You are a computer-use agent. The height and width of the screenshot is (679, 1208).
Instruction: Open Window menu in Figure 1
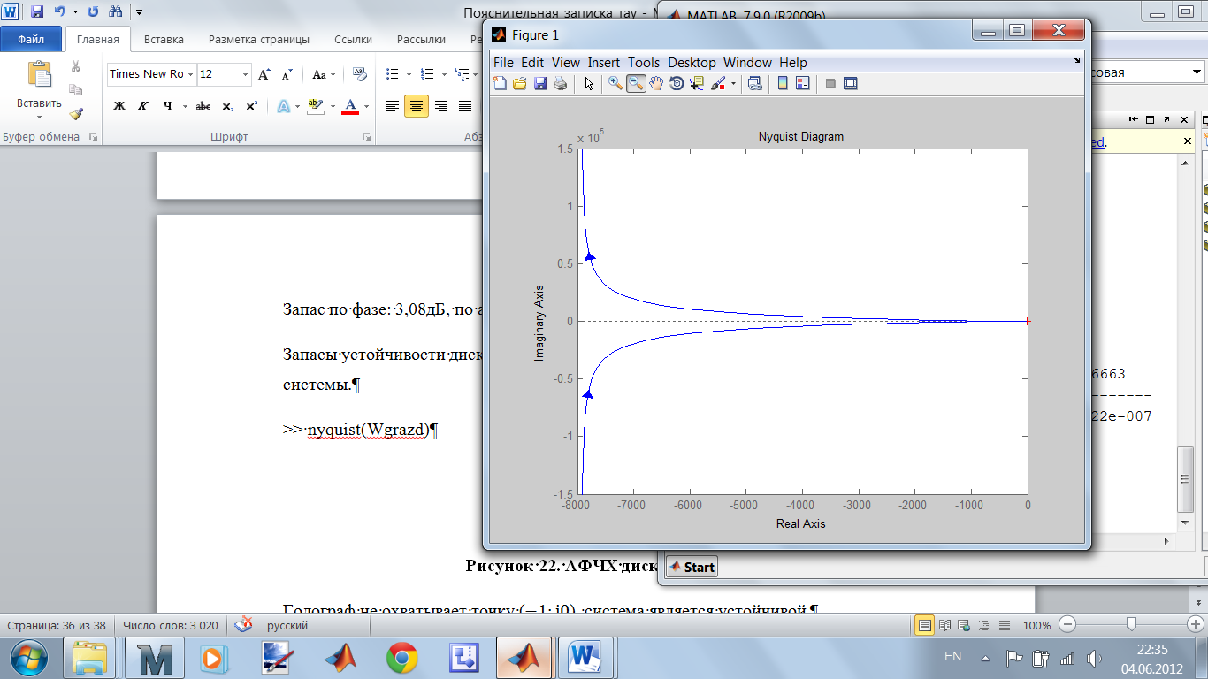coord(747,63)
